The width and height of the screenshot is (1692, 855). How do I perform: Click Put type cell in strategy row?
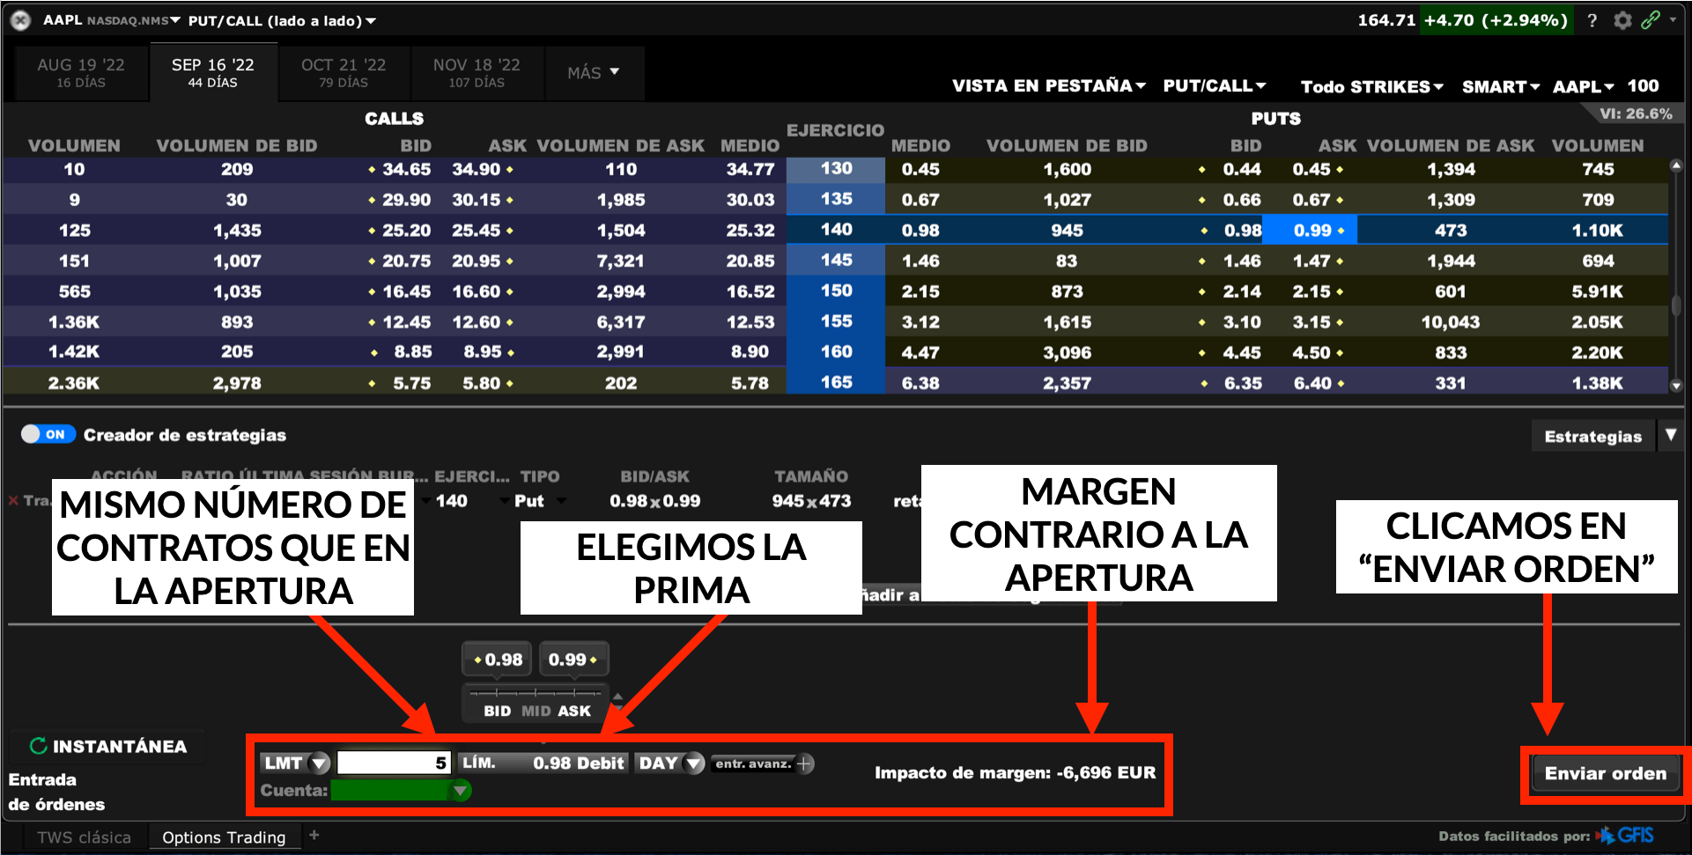(528, 500)
